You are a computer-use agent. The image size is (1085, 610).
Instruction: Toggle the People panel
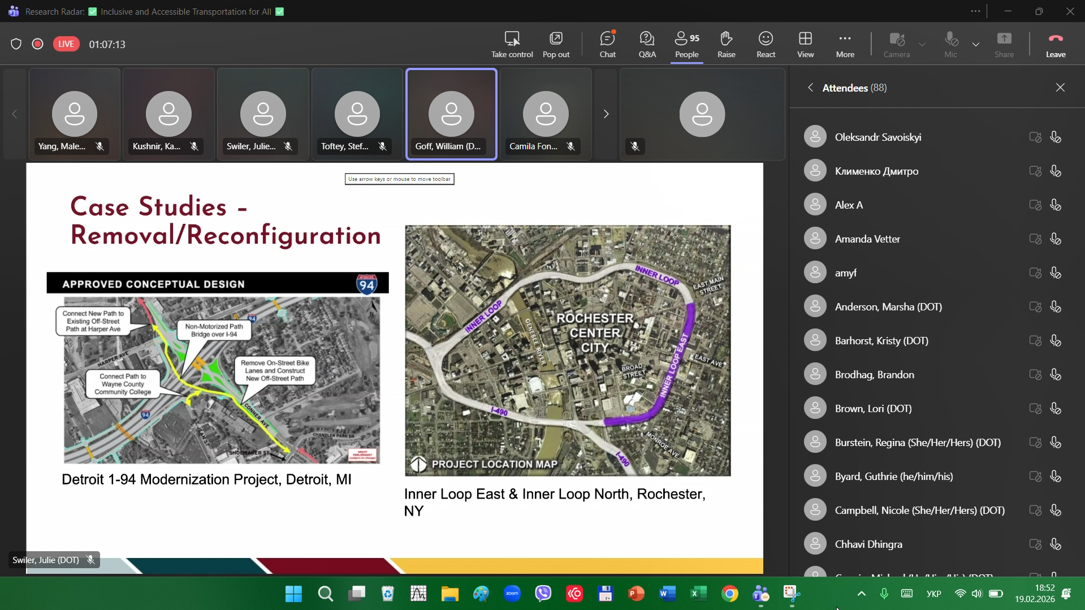click(686, 44)
